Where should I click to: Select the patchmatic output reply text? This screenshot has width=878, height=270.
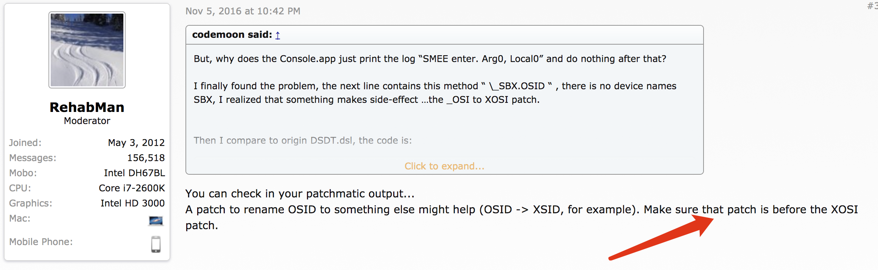(299, 193)
